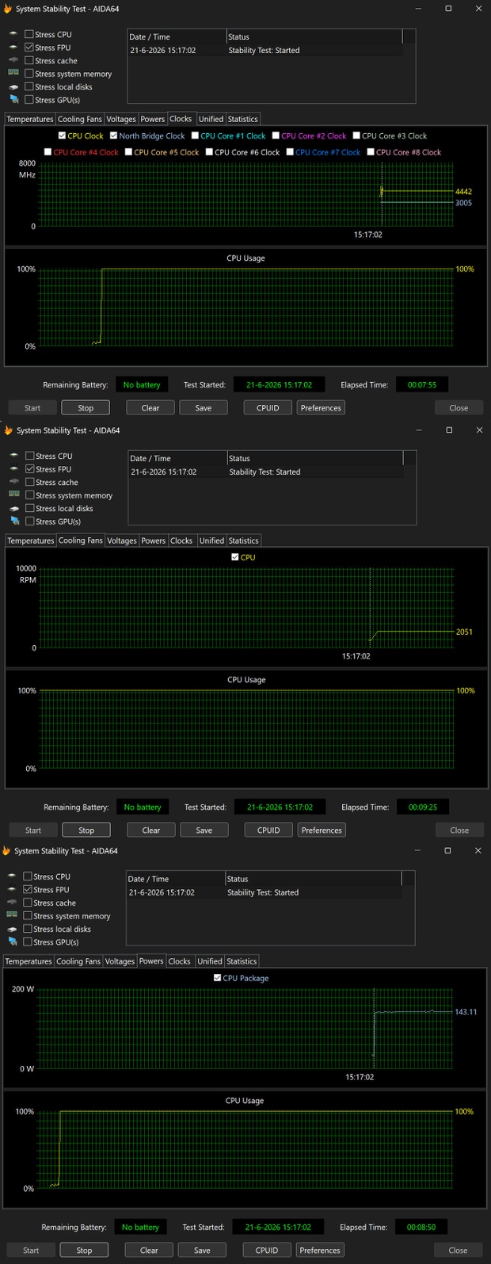The height and width of the screenshot is (1264, 491).
Task: Open CPUID from the Cooling Fans window
Action: point(268,831)
